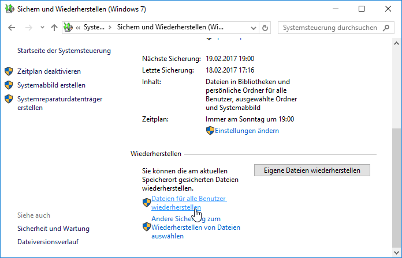Click the search magnifier icon
The height and width of the screenshot is (258, 402).
[386, 28]
